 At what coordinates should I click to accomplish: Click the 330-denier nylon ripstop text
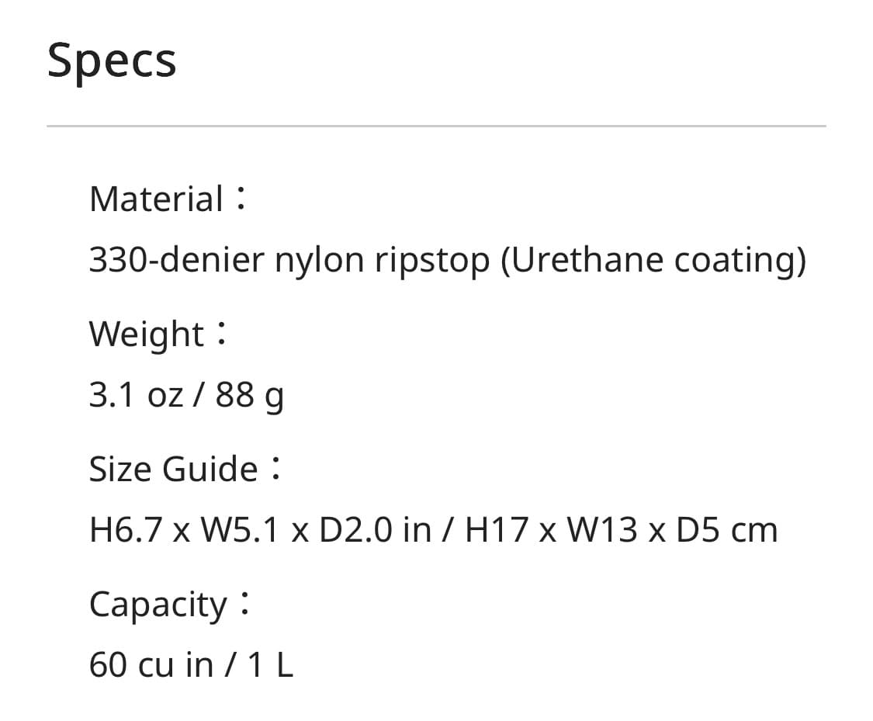[289, 261]
